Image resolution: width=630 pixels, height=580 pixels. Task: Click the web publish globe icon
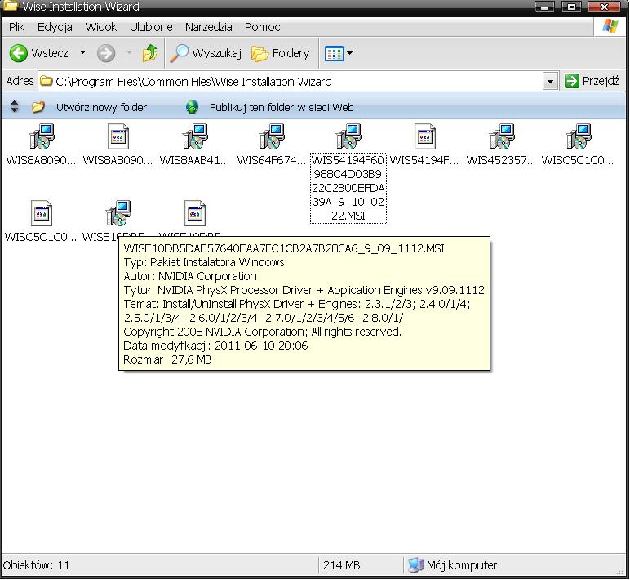[x=192, y=107]
